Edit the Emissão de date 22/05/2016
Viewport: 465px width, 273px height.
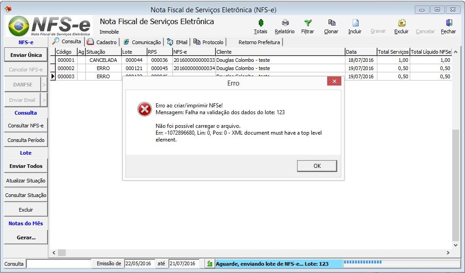139,263
